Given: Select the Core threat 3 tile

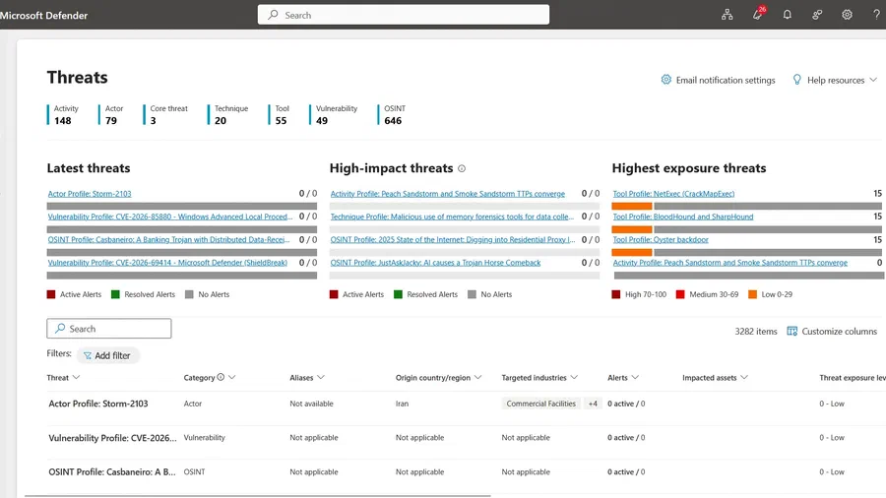Looking at the screenshot, I should [x=166, y=114].
